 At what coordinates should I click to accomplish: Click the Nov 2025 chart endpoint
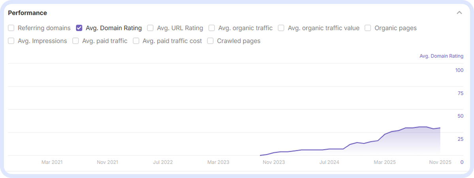pos(440,128)
